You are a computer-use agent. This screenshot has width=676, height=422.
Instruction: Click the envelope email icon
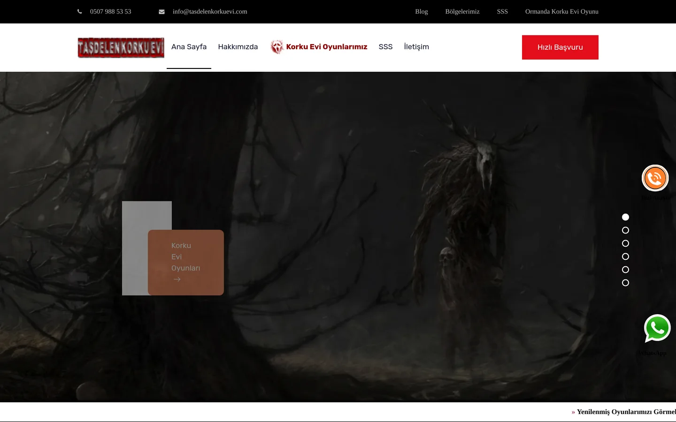click(161, 12)
